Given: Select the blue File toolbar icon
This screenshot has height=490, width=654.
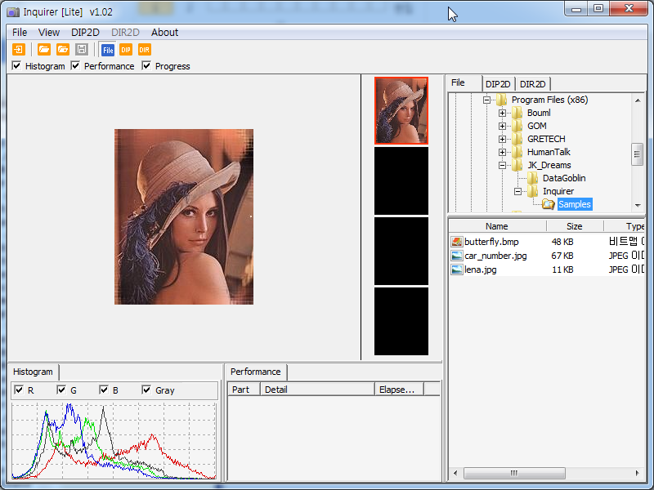Looking at the screenshot, I should (x=107, y=50).
